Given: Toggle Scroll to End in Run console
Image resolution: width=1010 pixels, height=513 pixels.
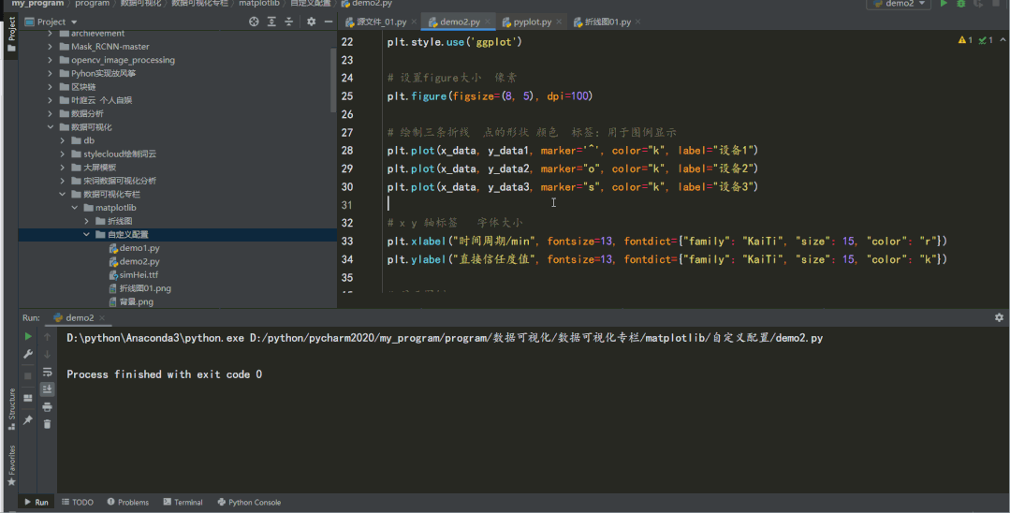Looking at the screenshot, I should pos(47,389).
